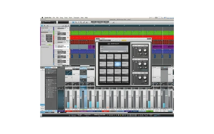Start playback with the transport Play button
This screenshot has height=134, width=214.
(x=121, y=115)
